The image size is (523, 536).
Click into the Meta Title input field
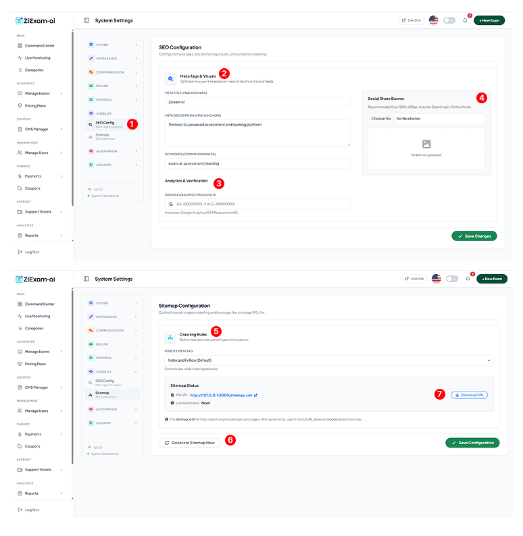coord(257,102)
